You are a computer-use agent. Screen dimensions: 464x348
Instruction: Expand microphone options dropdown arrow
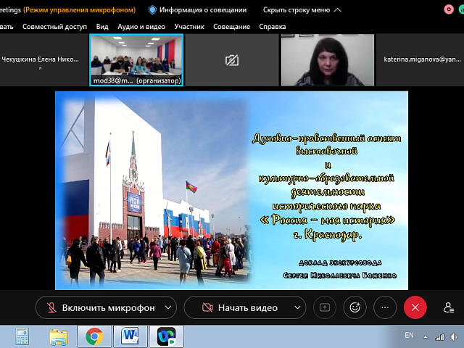coord(168,307)
